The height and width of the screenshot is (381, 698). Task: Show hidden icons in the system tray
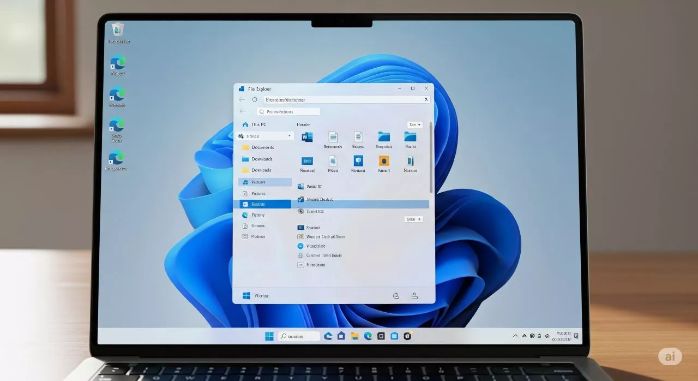tap(515, 336)
